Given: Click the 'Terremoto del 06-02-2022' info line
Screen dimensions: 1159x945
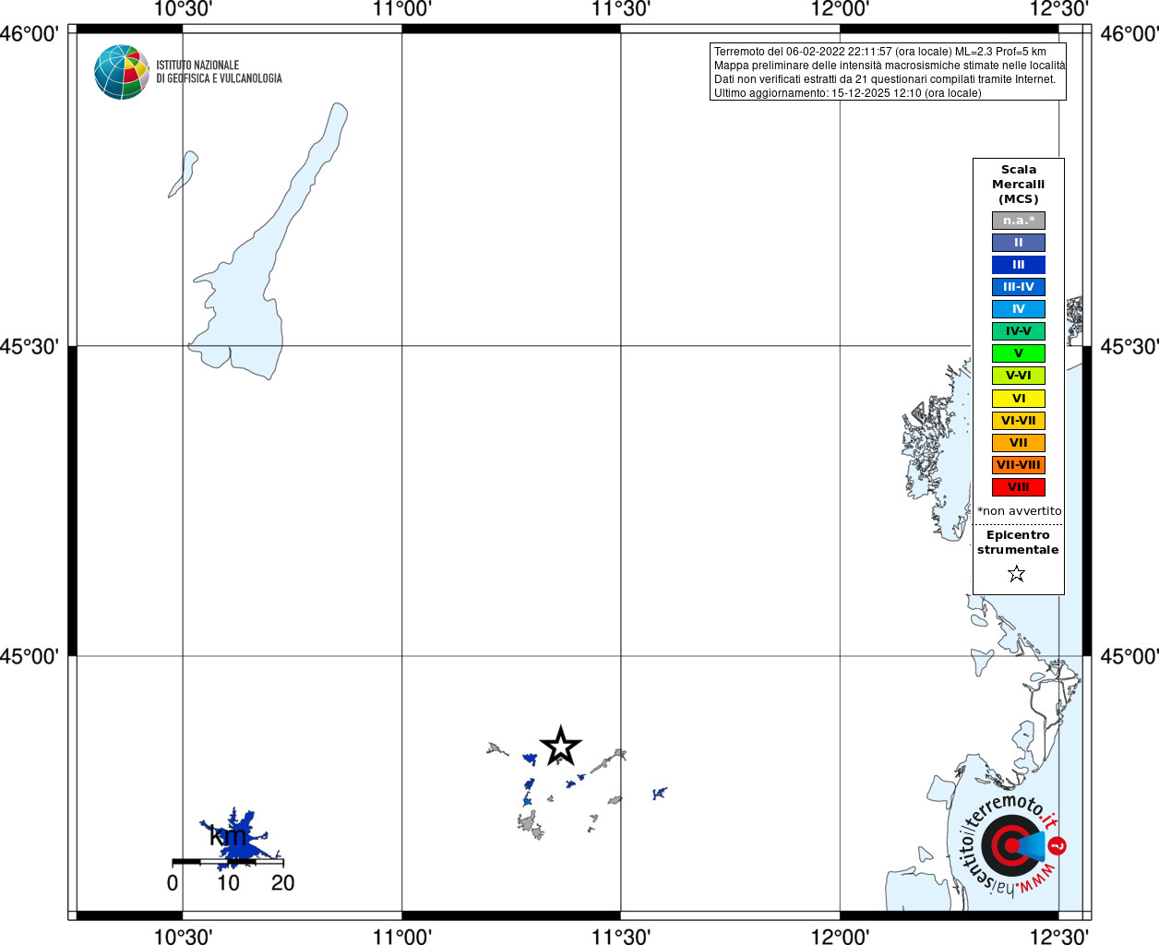Looking at the screenshot, I should tap(880, 52).
